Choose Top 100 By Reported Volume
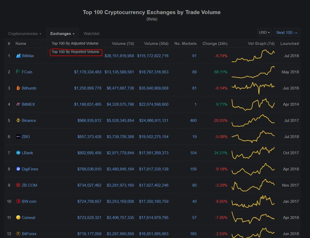 tap(75, 52)
